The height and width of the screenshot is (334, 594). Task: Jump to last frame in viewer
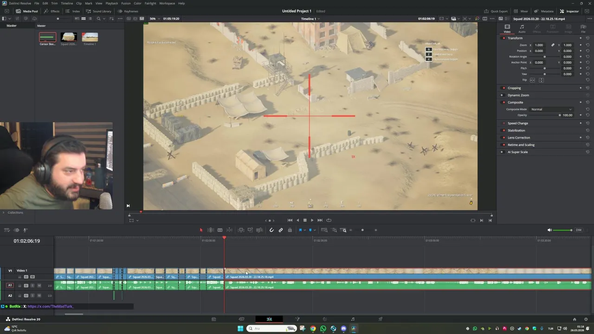(320, 220)
